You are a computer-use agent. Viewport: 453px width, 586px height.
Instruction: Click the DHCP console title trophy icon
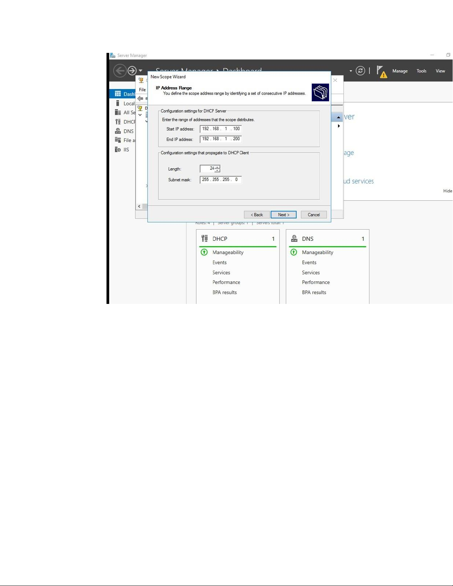click(x=141, y=80)
